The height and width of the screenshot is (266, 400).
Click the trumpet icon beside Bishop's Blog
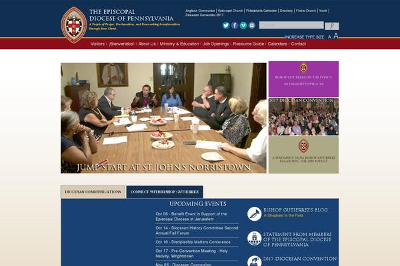pyautogui.click(x=255, y=213)
